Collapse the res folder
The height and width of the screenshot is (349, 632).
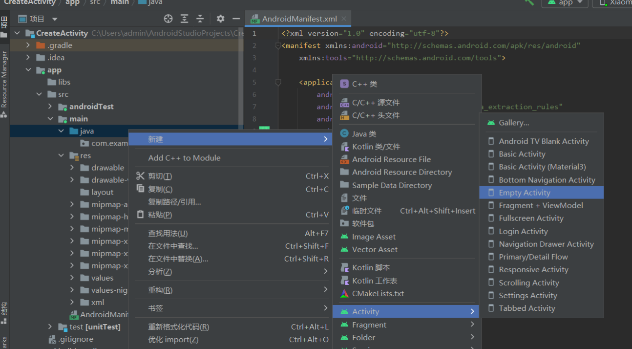61,155
